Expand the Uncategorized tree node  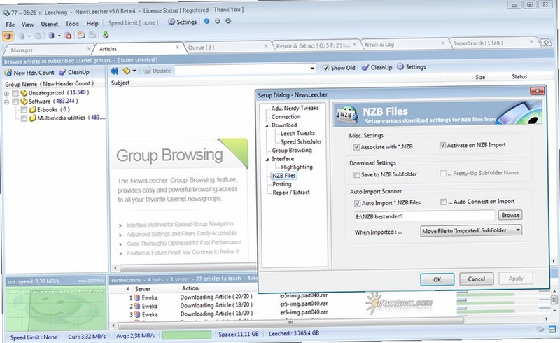(6, 94)
